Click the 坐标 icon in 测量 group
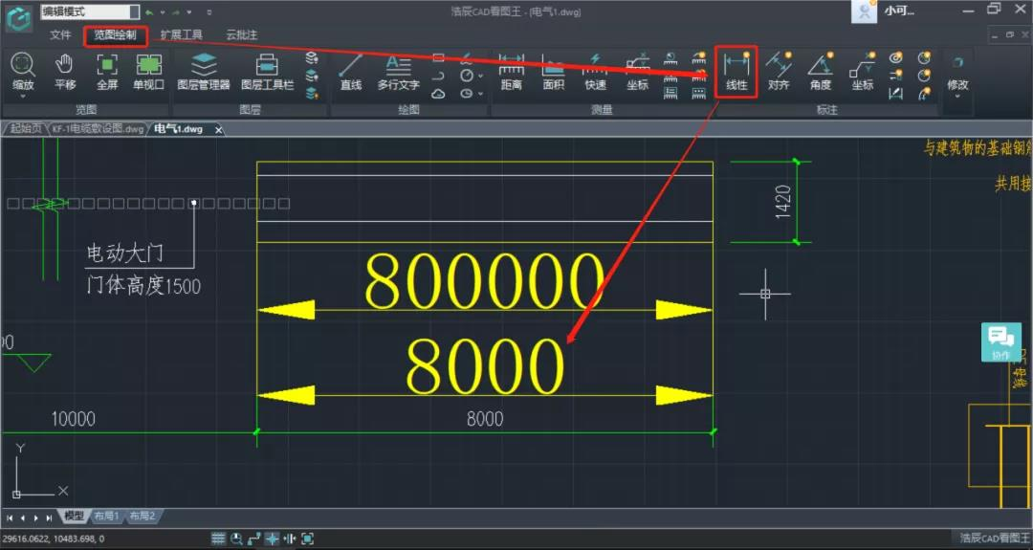This screenshot has height=550, width=1033. pyautogui.click(x=637, y=71)
